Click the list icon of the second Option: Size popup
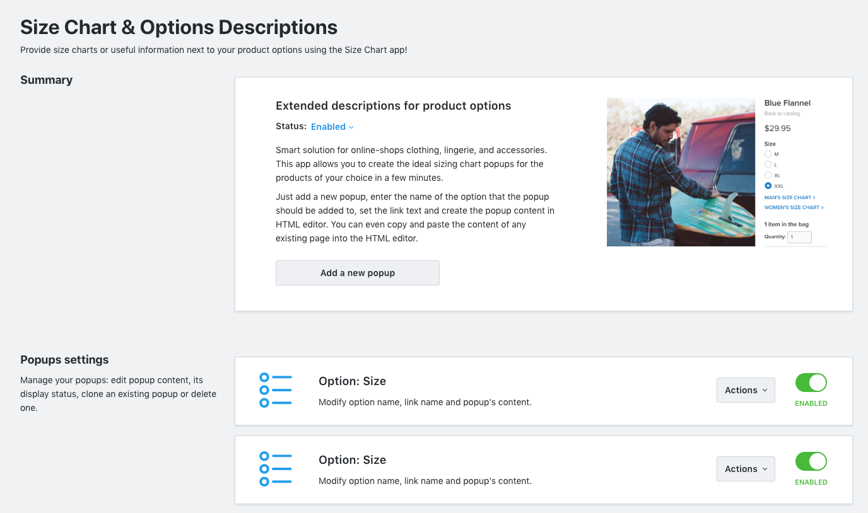Image resolution: width=868 pixels, height=513 pixels. click(x=276, y=469)
